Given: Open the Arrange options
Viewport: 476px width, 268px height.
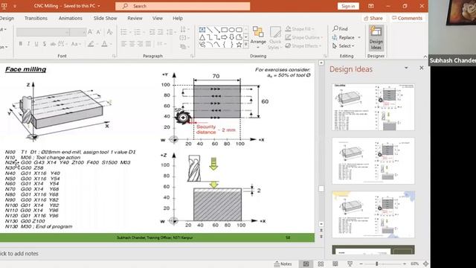Looking at the screenshot, I should [258, 38].
